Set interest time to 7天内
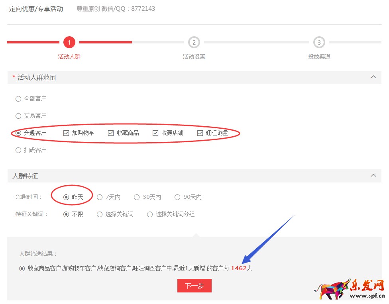389x304 pixels. pyautogui.click(x=100, y=197)
